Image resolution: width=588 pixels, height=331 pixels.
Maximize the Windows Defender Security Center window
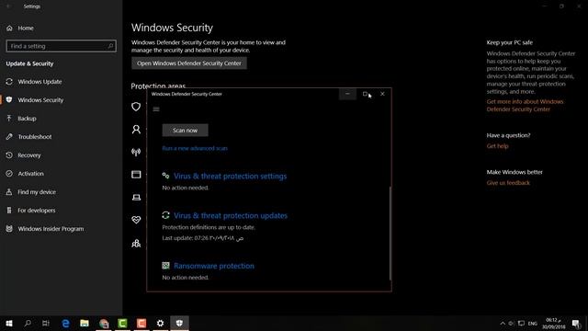coord(365,94)
